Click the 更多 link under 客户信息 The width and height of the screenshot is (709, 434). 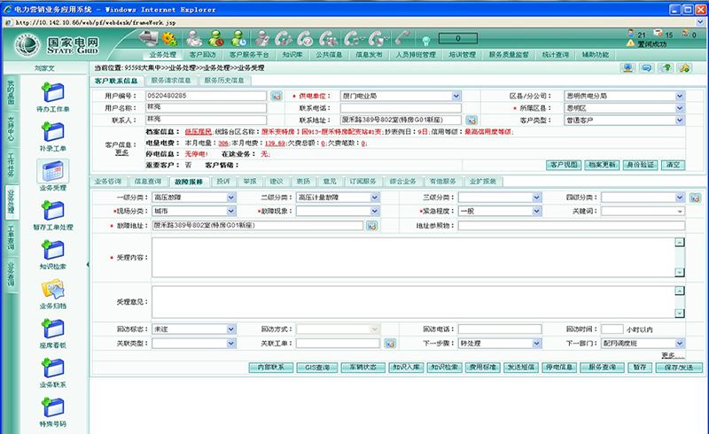pos(121,151)
